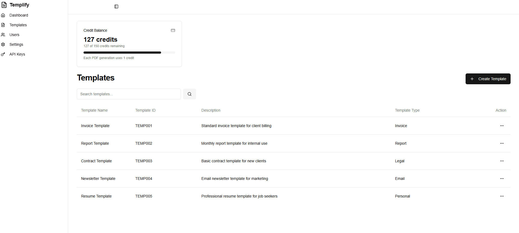Screen dimensions: 519x233
Task: Click 'Basic contract template for new clients'
Action: pyautogui.click(x=234, y=161)
